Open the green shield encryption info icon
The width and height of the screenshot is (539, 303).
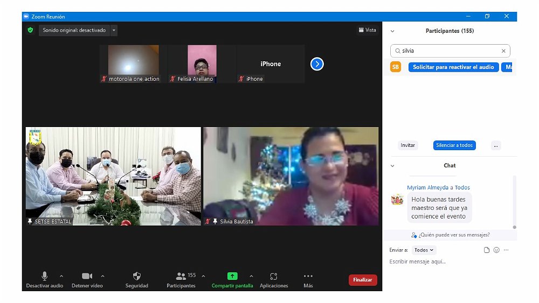coord(30,30)
